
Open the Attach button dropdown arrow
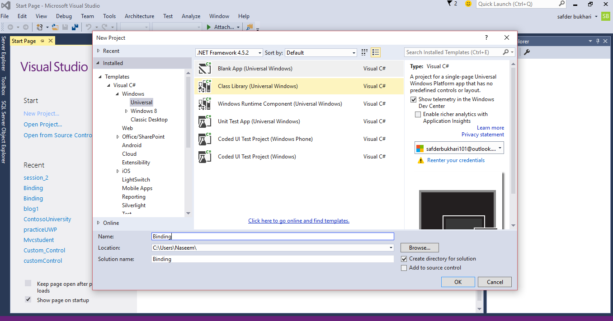(x=238, y=27)
